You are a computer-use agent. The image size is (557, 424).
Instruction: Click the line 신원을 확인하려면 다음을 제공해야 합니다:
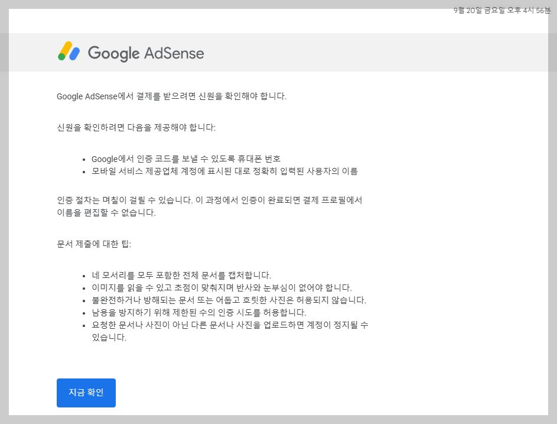(136, 127)
